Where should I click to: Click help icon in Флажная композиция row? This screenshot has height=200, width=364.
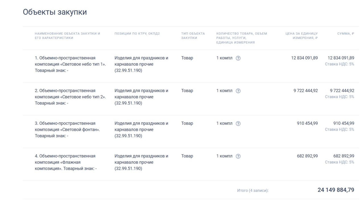click(238, 156)
